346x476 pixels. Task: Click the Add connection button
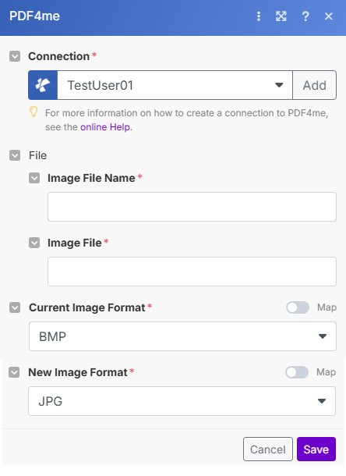click(x=315, y=85)
